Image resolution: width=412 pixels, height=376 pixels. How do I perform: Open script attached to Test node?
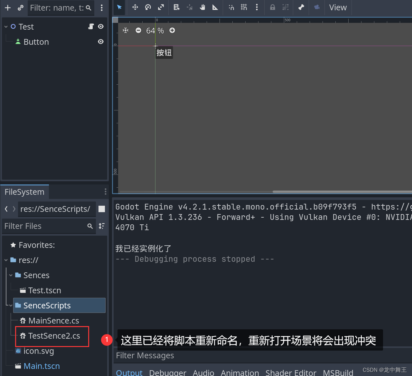click(x=91, y=26)
